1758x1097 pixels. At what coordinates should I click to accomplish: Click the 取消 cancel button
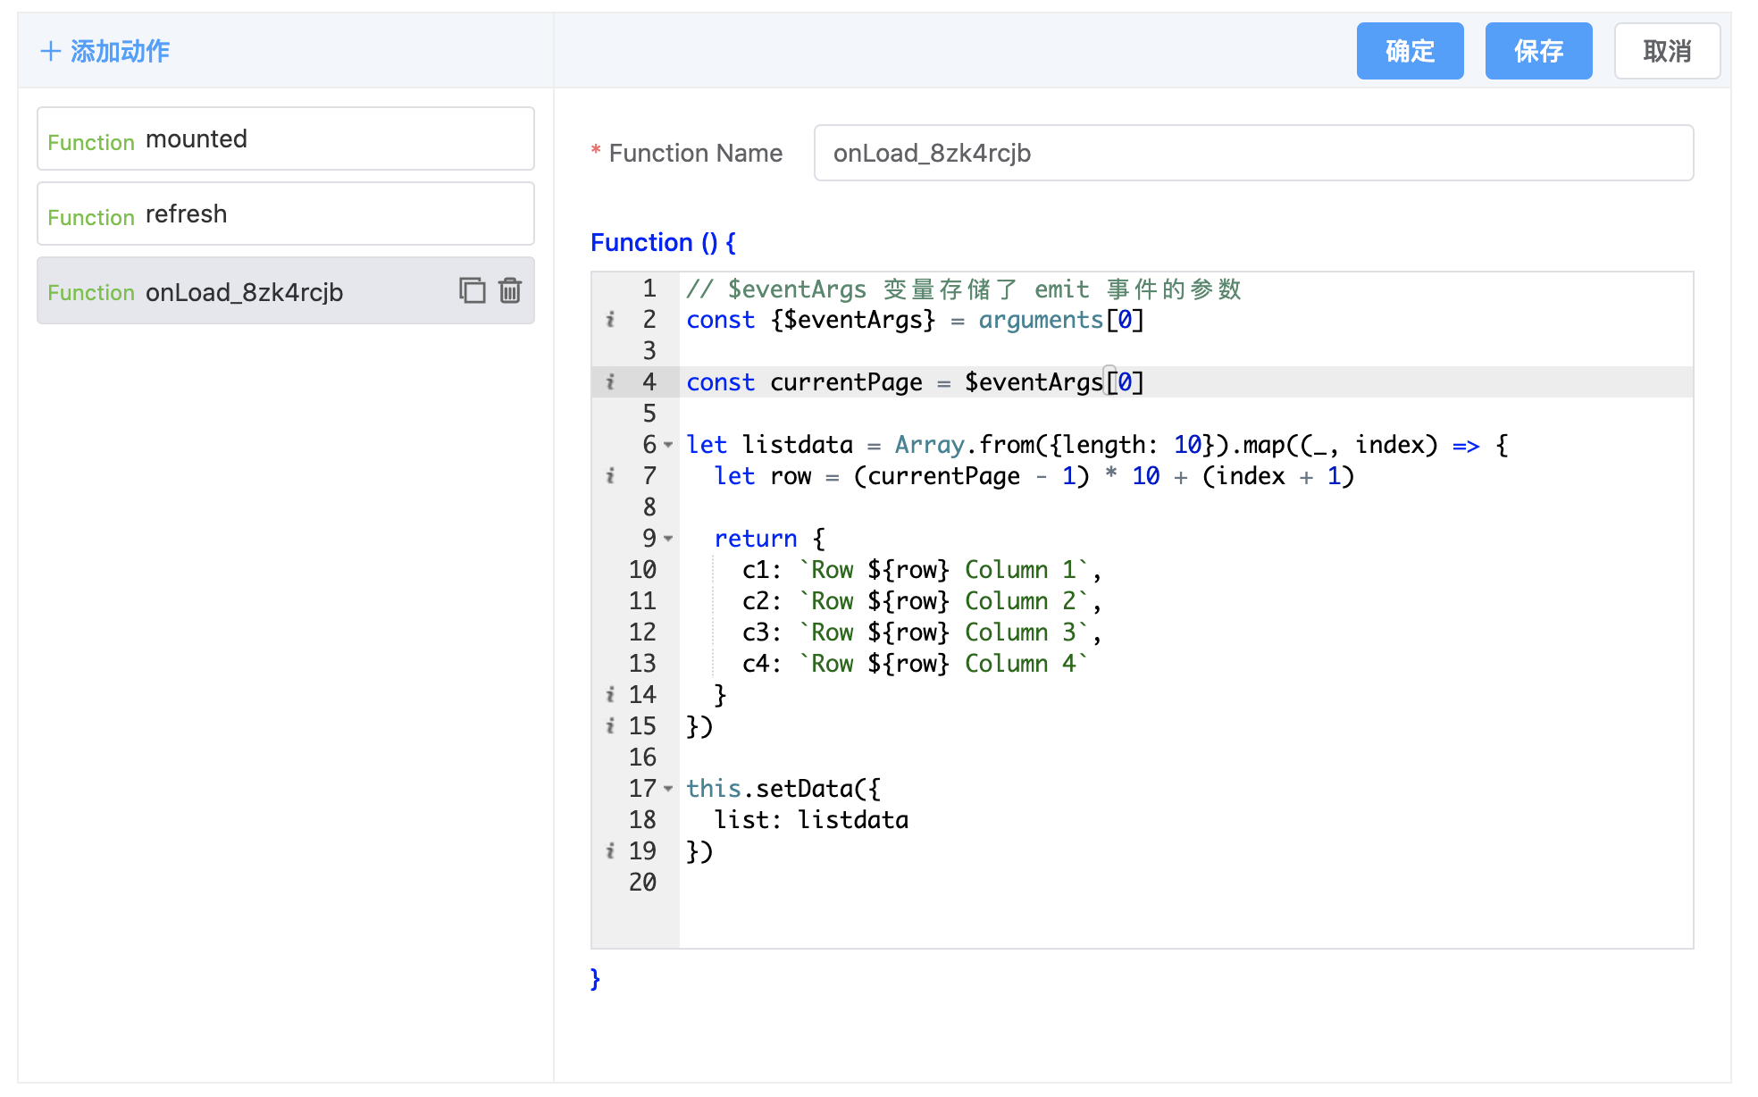(x=1666, y=51)
